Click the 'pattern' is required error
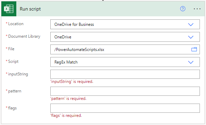The height and width of the screenshot is (125, 206). tap(68, 99)
